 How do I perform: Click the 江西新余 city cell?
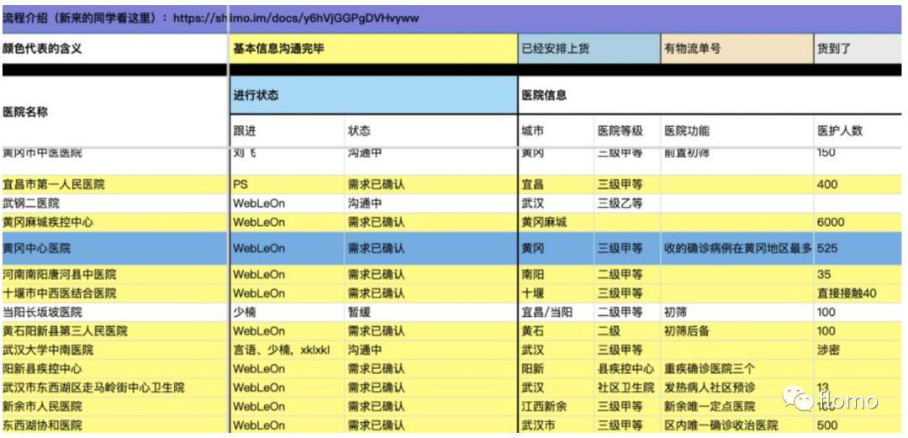(x=556, y=407)
